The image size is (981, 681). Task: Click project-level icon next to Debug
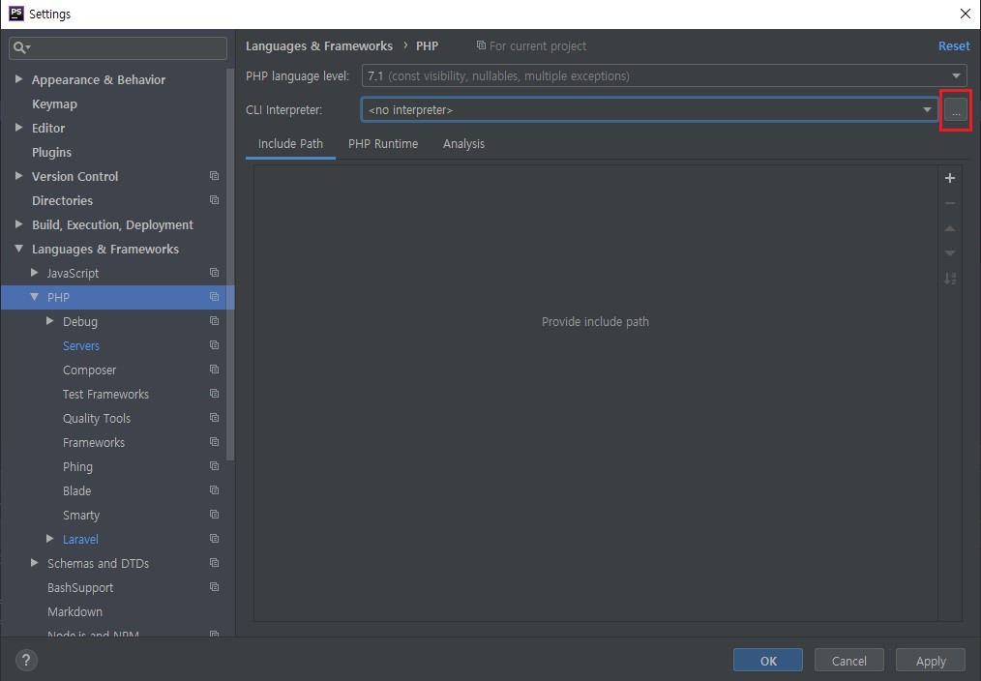click(214, 321)
